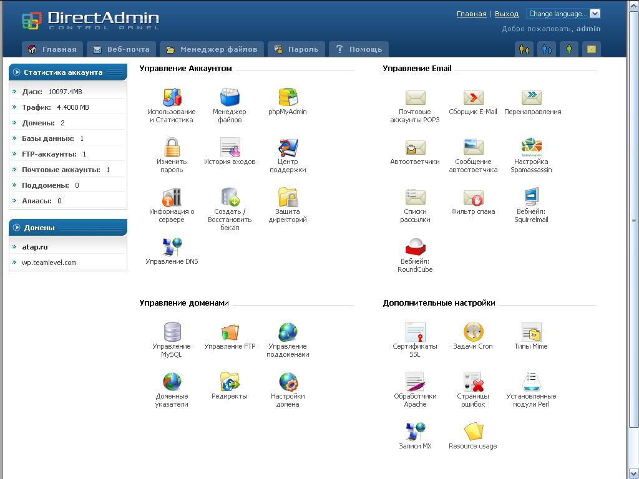Open Сертификаты SSL icon
This screenshot has width=639, height=479.
tap(415, 332)
